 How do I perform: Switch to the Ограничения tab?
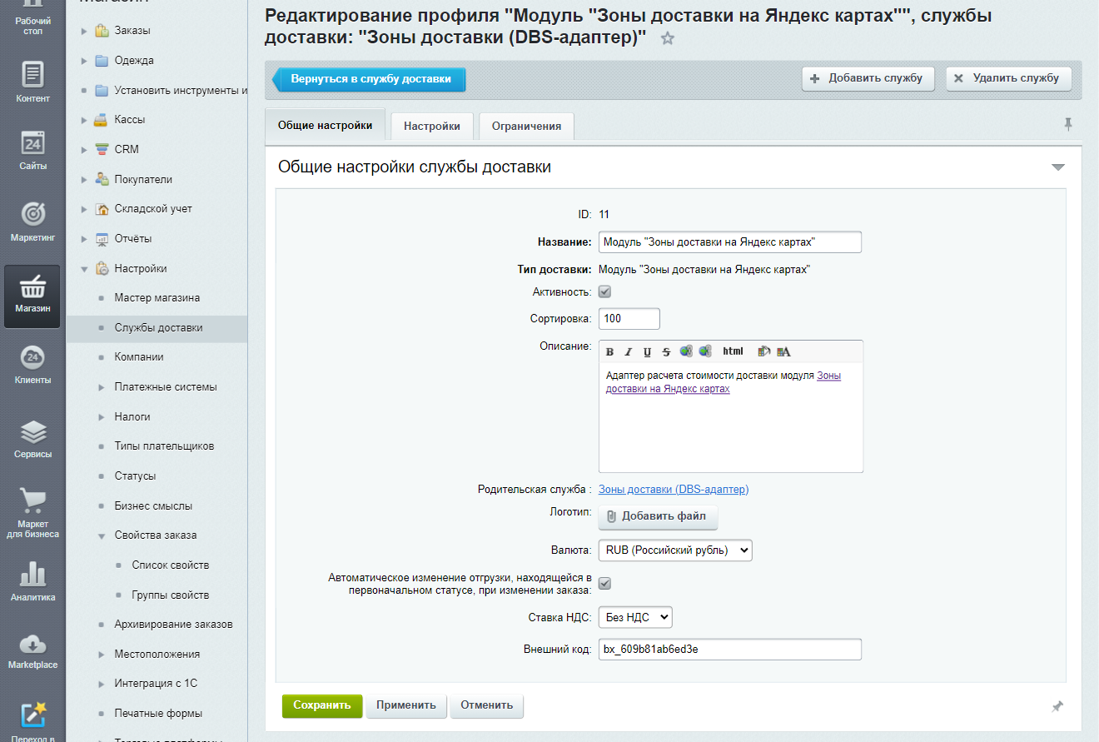pyautogui.click(x=526, y=127)
